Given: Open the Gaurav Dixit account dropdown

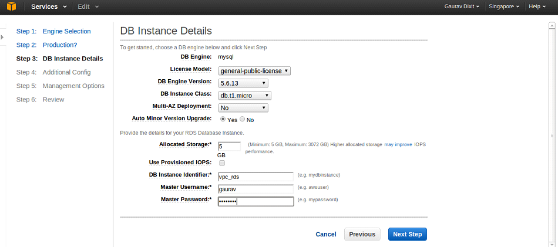Looking at the screenshot, I should click(462, 7).
